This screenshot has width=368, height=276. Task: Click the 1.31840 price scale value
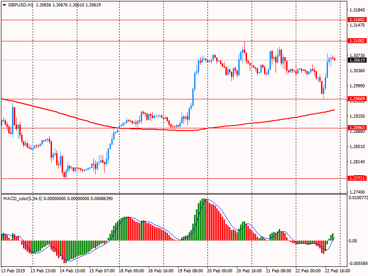point(357,10)
